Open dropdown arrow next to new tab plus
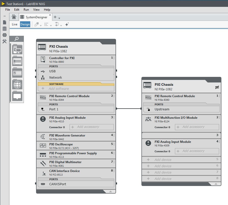228x205 pixels. click(x=59, y=18)
